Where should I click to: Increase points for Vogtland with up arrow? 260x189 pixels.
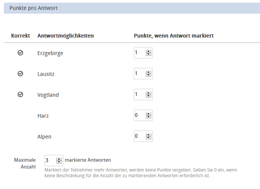click(149, 93)
